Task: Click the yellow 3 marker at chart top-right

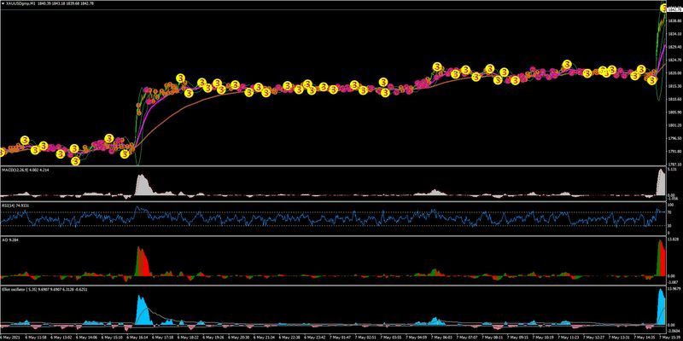Action: coord(663,8)
